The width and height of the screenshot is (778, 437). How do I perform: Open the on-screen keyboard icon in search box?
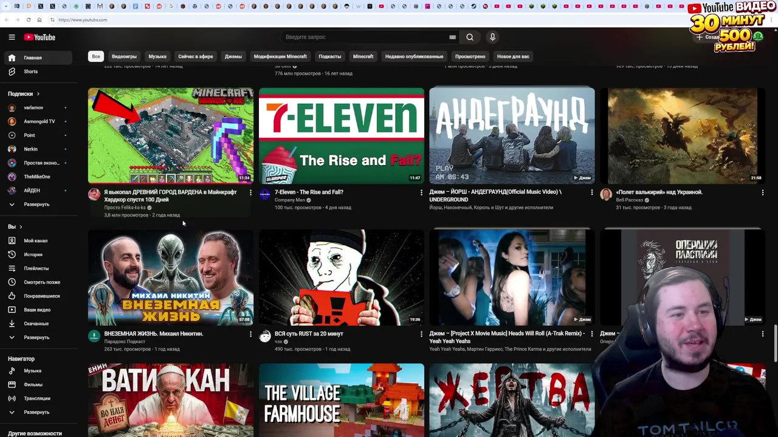(452, 37)
